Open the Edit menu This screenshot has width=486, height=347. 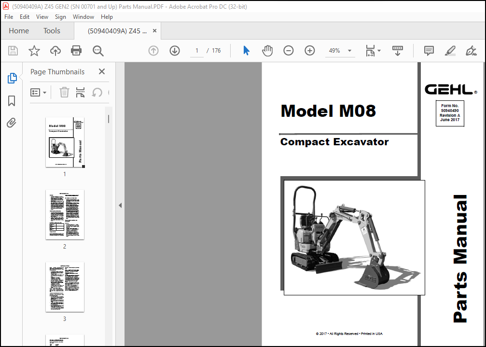tap(25, 17)
